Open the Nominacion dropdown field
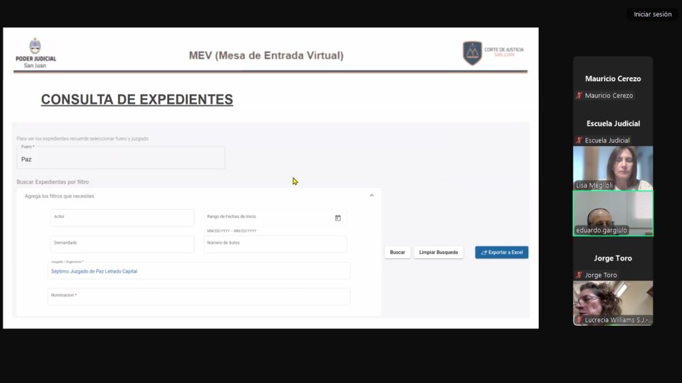 [198, 297]
